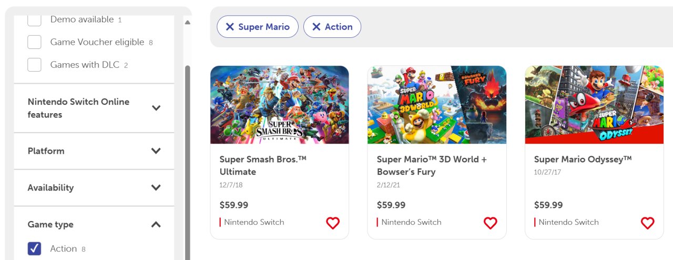Screen dimensions: 673x260
Task: Click Bowser's Fury game cover thumbnail
Action: (436, 105)
